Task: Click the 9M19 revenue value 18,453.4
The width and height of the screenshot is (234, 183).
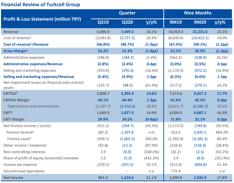Action: (x=176, y=32)
